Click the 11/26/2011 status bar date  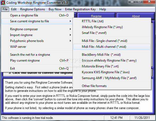(x=142, y=118)
